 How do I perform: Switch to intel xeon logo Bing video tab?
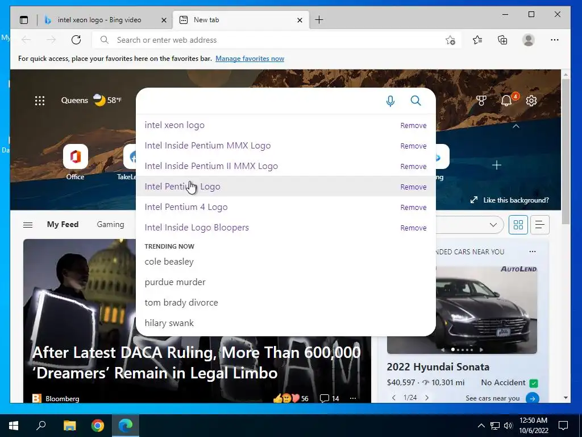pos(99,20)
